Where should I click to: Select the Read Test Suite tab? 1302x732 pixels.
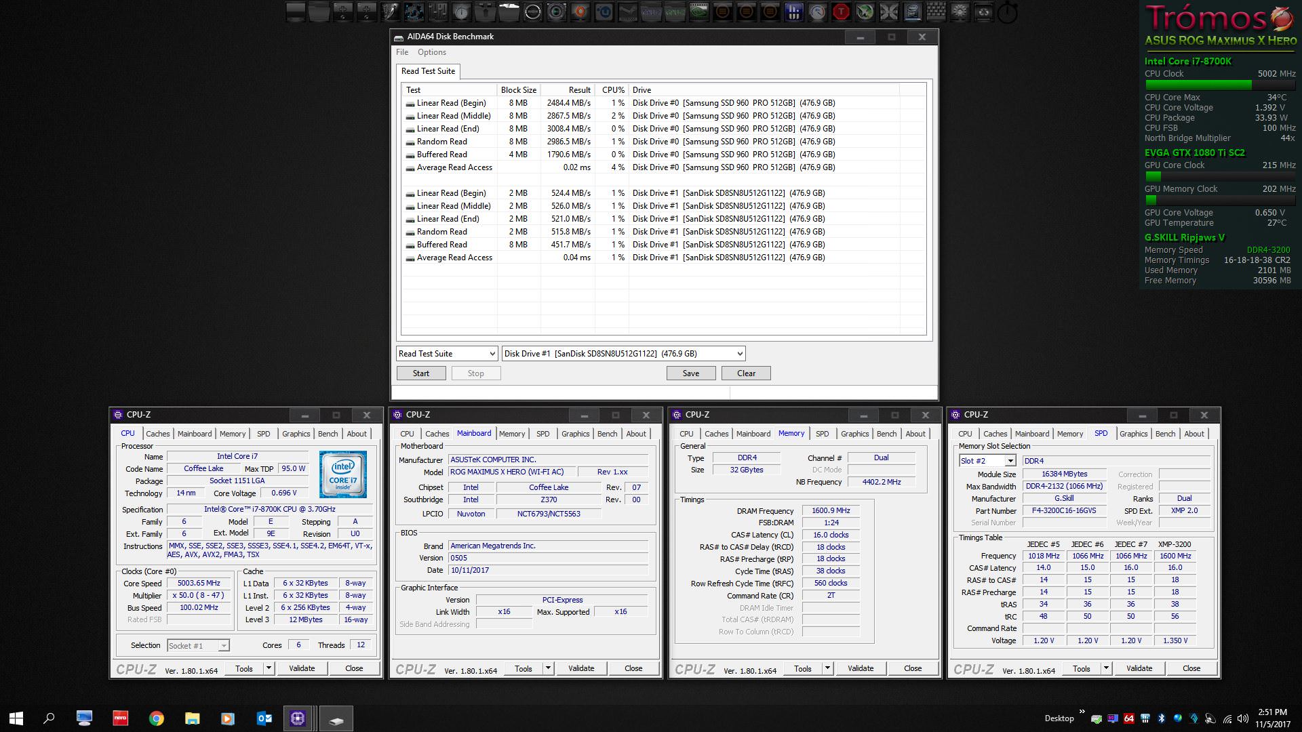point(429,71)
